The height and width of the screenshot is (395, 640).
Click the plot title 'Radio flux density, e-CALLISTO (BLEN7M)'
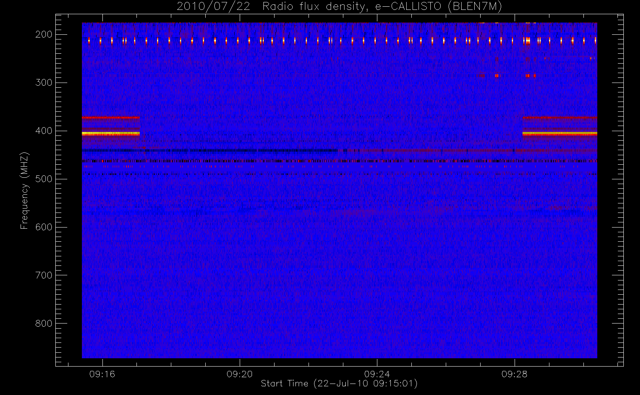[382, 7]
